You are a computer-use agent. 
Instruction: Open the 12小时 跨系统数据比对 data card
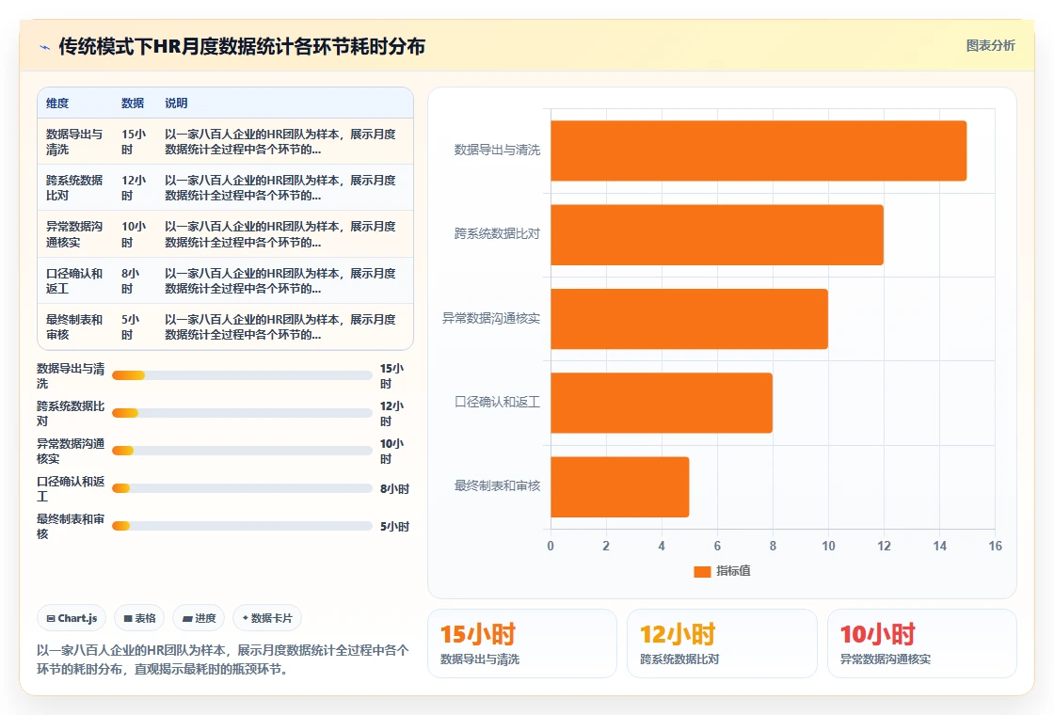point(722,643)
